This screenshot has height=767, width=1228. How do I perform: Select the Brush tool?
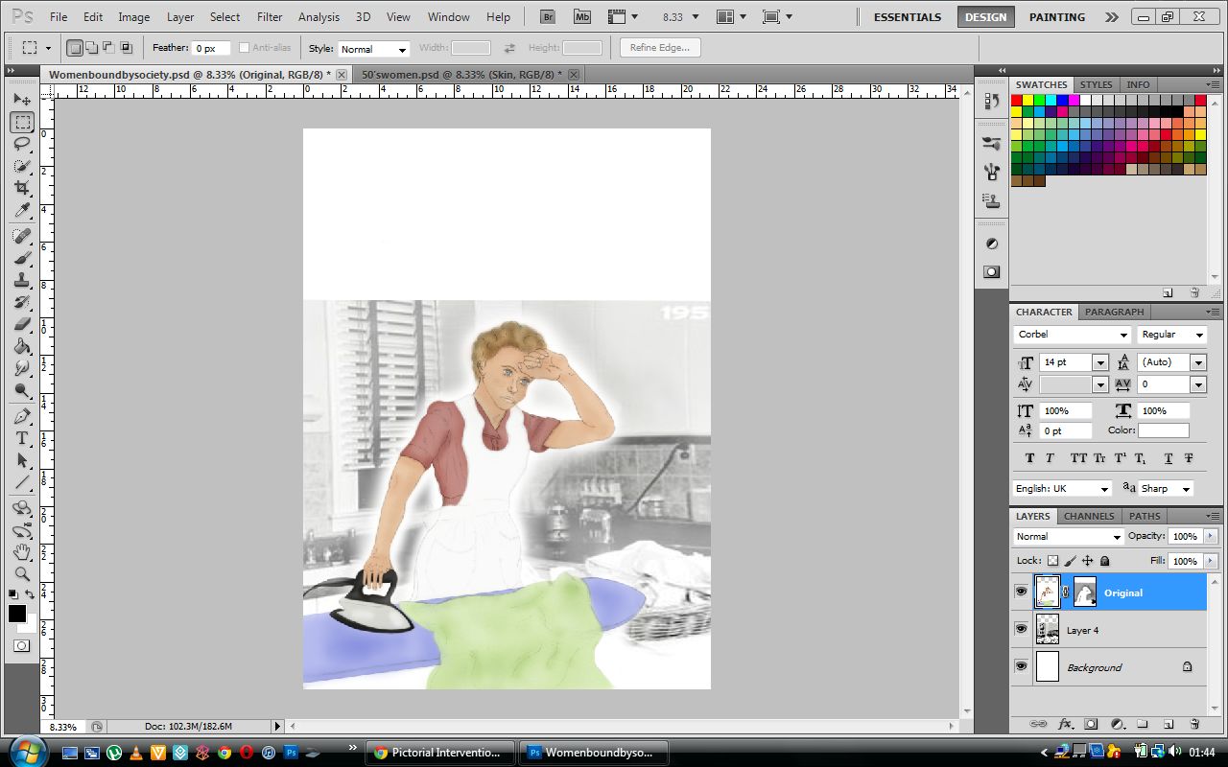[x=22, y=258]
